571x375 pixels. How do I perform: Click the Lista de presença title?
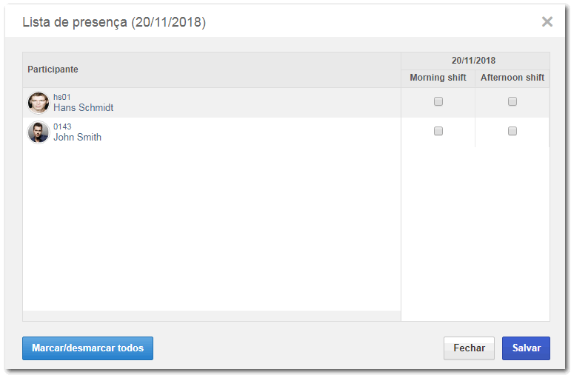114,22
